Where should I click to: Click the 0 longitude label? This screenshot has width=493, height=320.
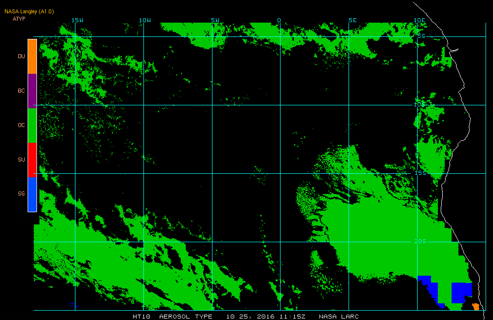coord(279,20)
